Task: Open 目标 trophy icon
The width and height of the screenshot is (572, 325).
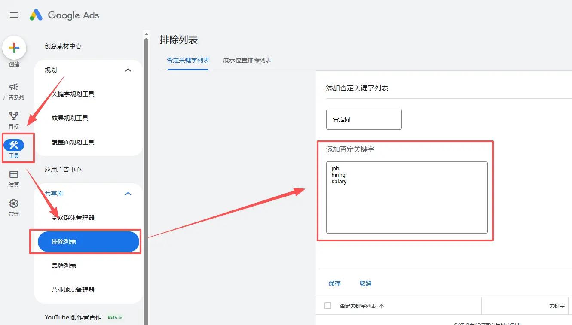Action: [x=14, y=116]
